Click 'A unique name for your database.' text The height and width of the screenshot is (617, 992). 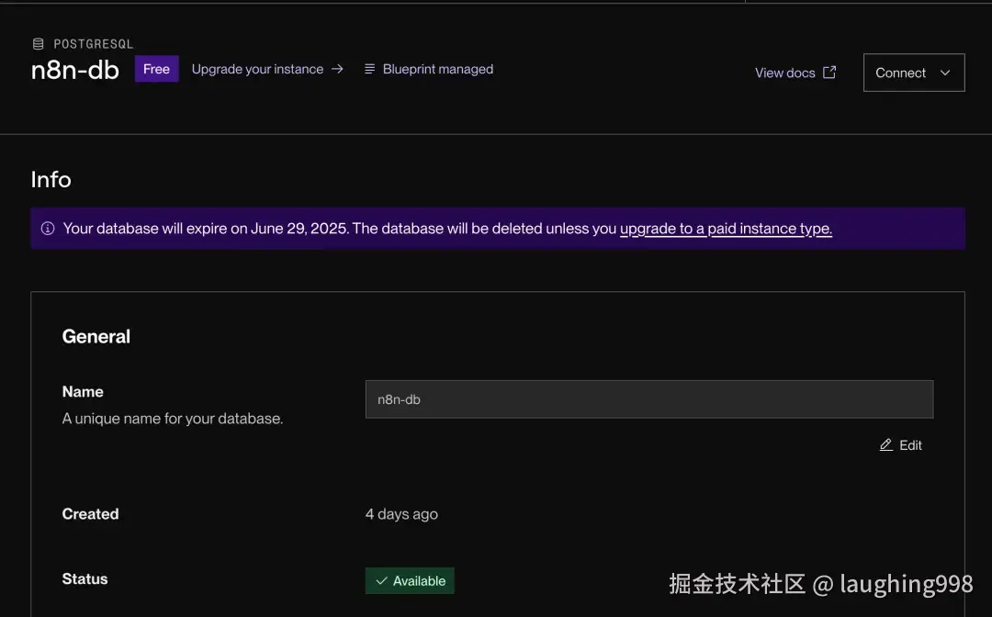173,419
